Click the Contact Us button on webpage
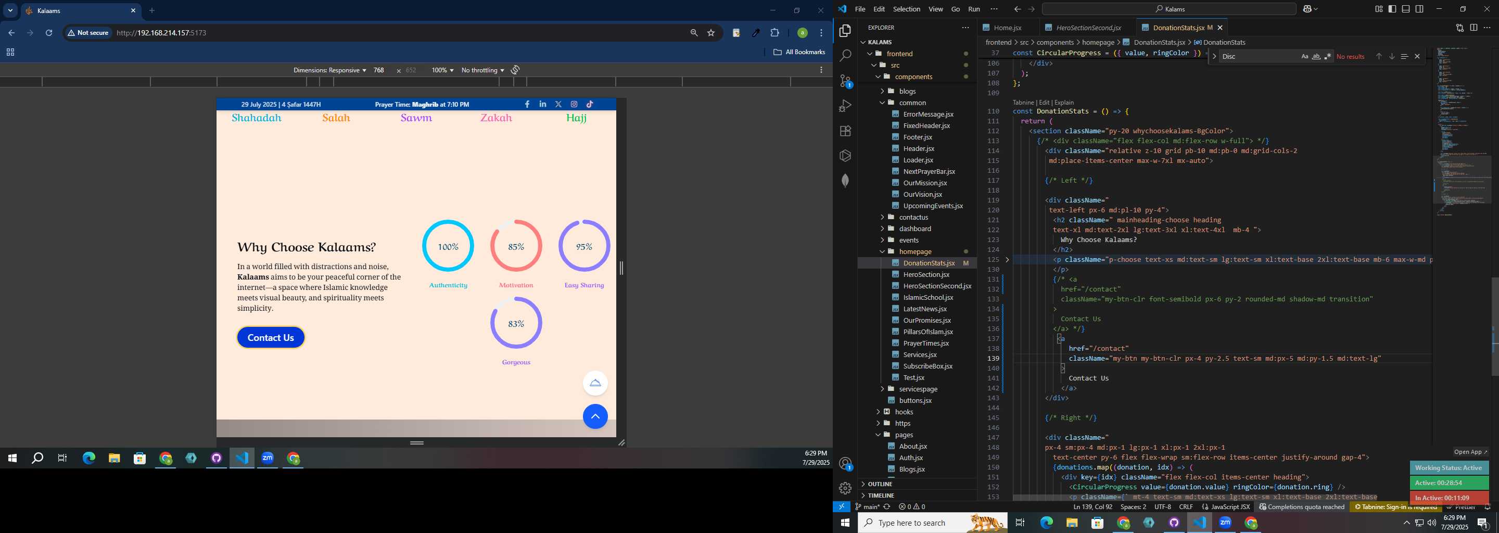1499x533 pixels. coord(271,337)
